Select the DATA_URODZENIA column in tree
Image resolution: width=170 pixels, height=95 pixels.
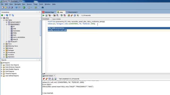click(x=19, y=37)
